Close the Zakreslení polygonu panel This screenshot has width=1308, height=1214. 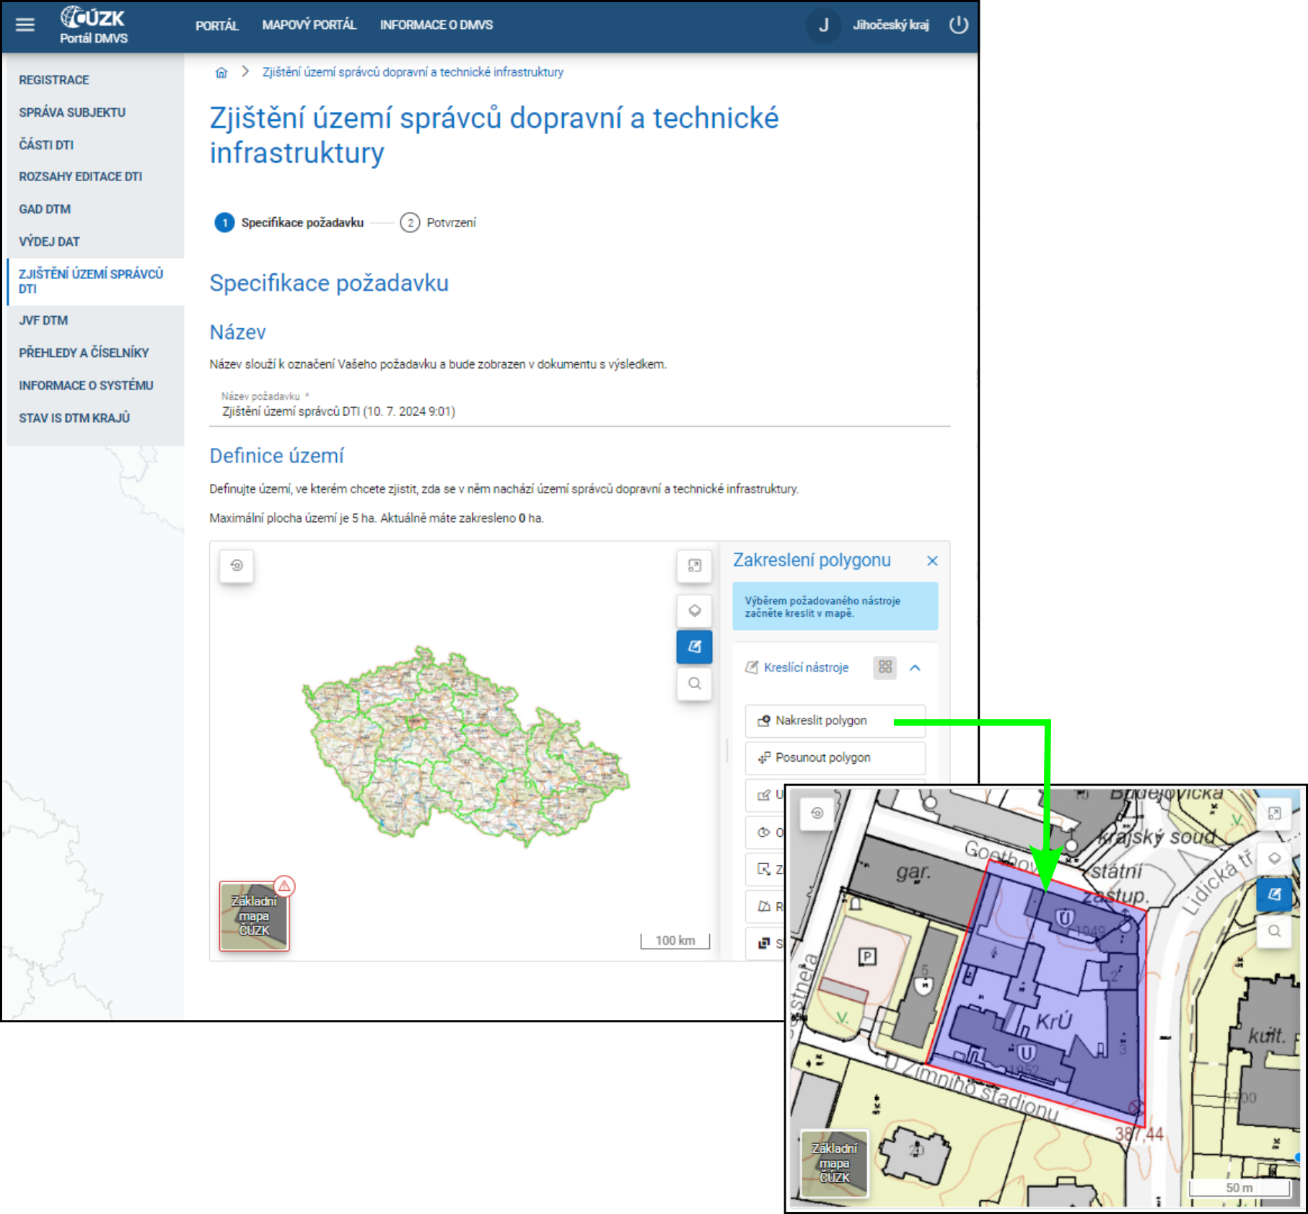click(x=932, y=561)
